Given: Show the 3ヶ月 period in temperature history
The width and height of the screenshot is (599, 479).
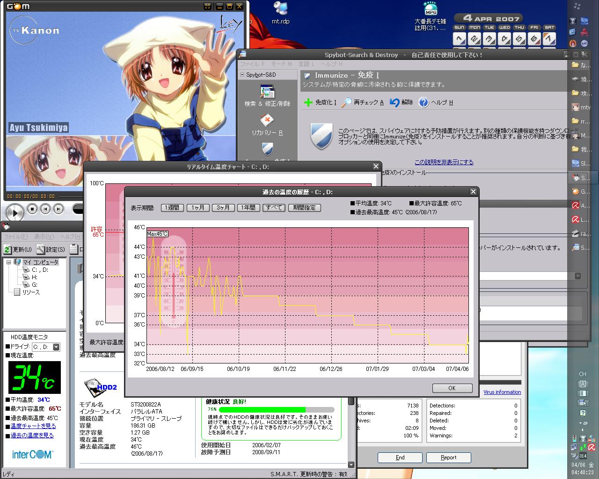Looking at the screenshot, I should [223, 208].
